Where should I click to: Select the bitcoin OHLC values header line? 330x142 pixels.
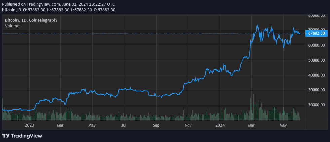tap(59, 10)
